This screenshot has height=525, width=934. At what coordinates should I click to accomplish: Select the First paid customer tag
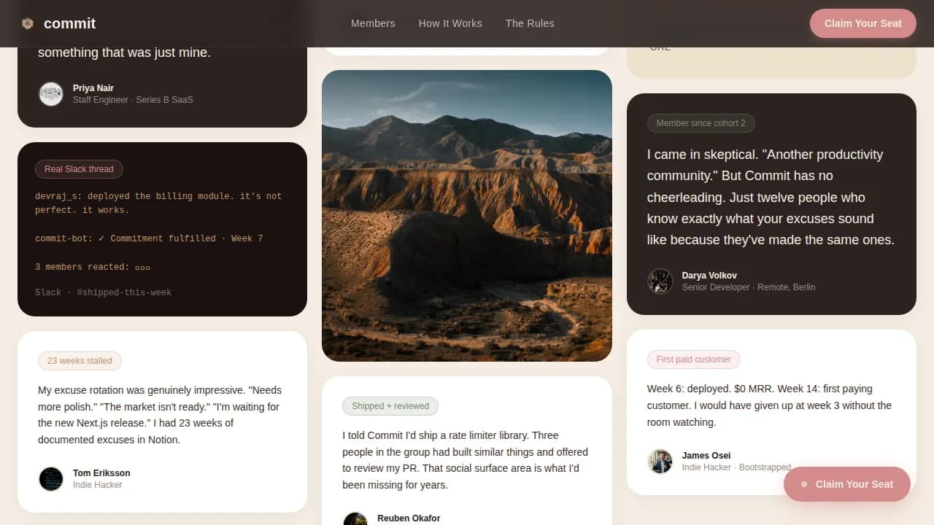point(693,359)
